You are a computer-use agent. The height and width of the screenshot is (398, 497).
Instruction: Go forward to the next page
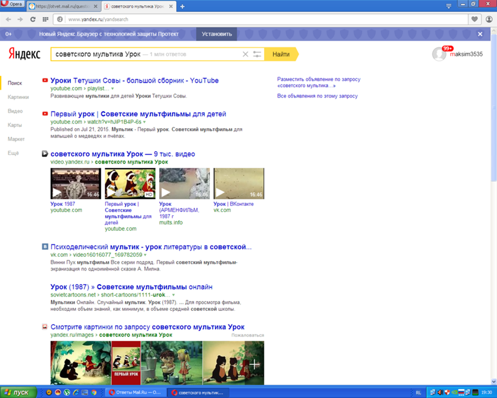click(x=21, y=19)
